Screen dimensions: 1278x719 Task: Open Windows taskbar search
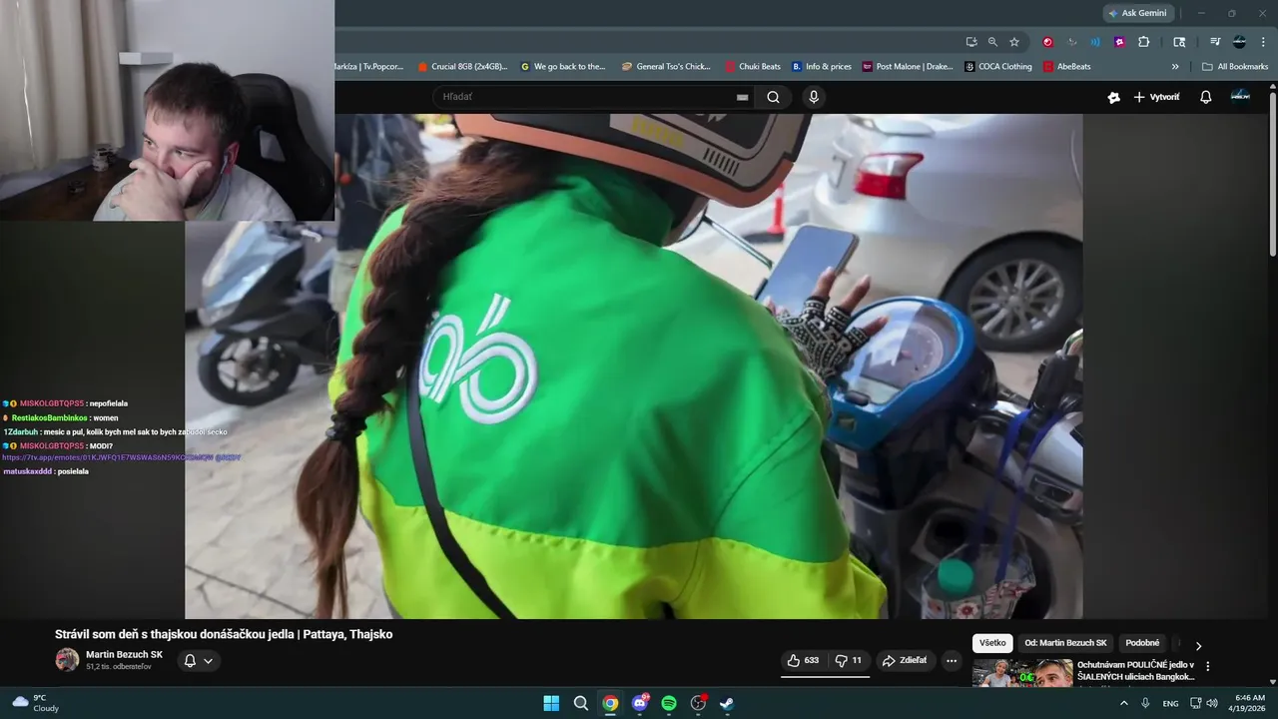pos(581,703)
